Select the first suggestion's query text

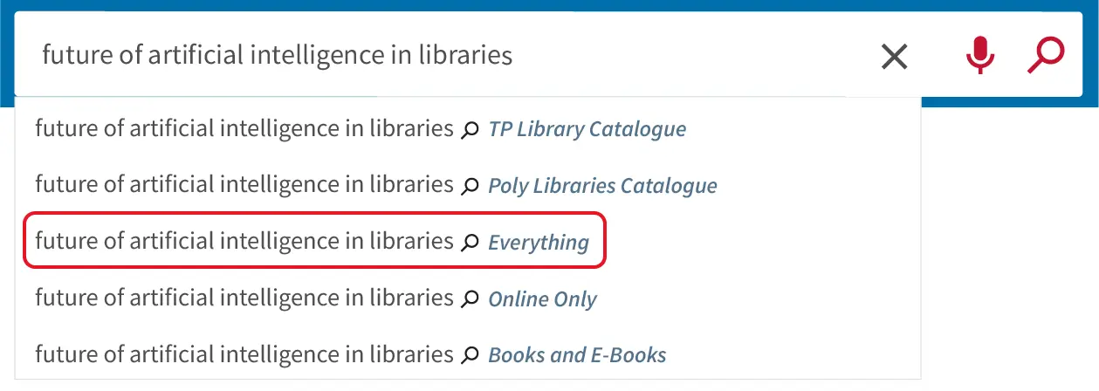(x=244, y=128)
